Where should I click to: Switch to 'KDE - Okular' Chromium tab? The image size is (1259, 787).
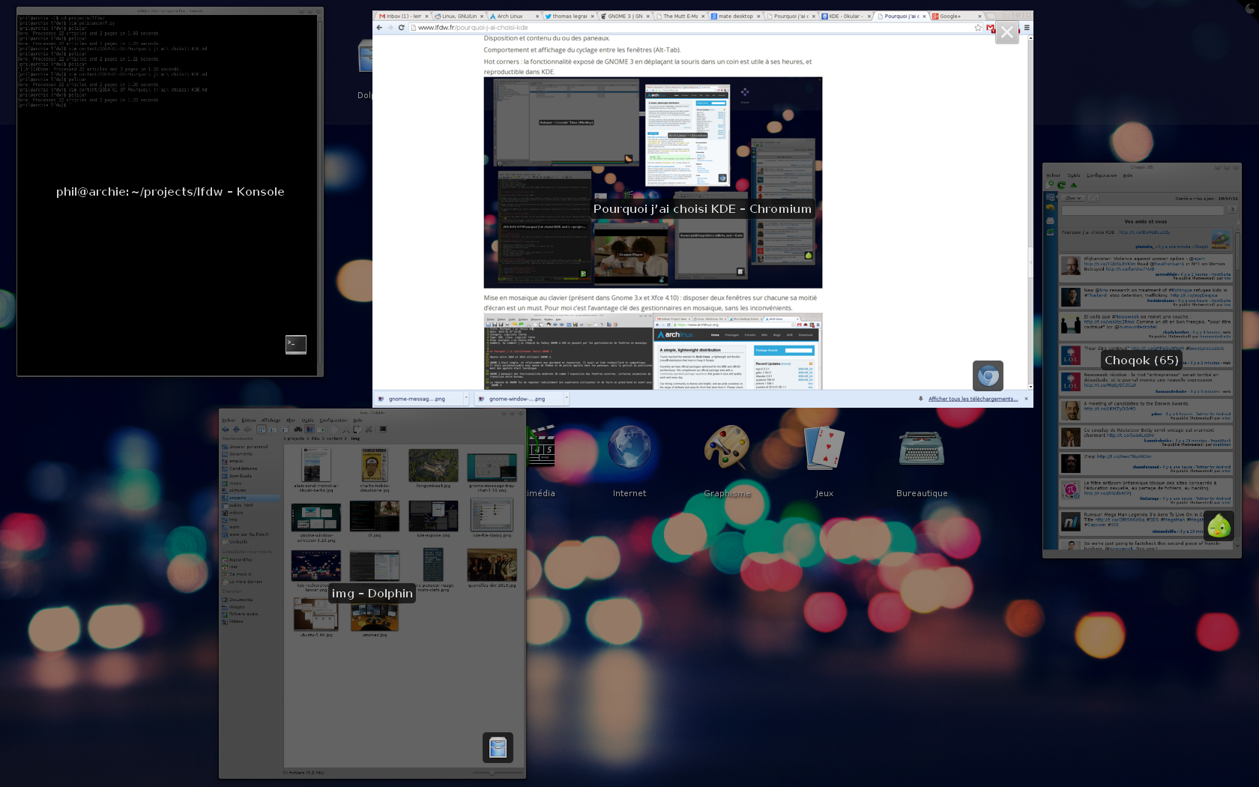point(845,16)
